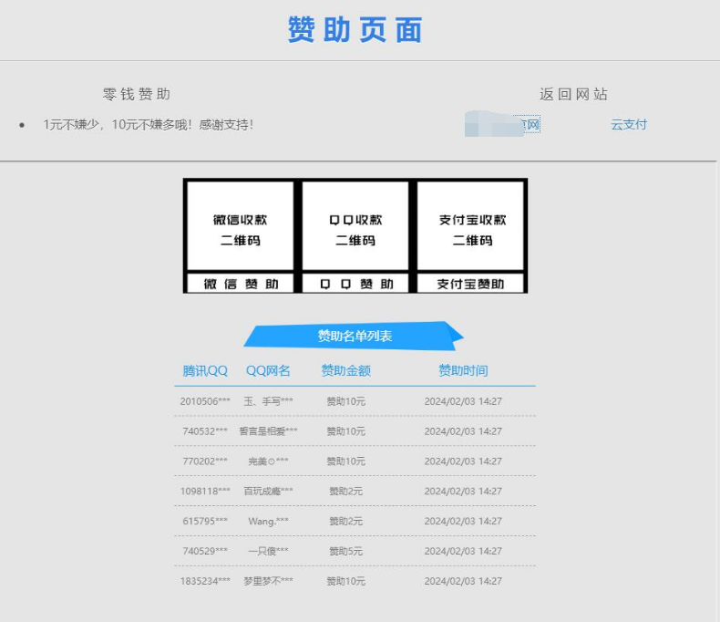Click the 赞助页面 page title
Screen dimensions: 720x622
[355, 30]
